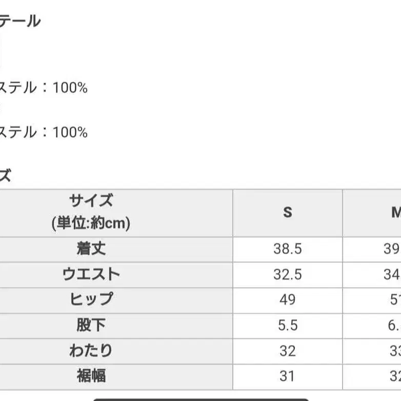Click the ヒップ row label
Viewport: 401px width, 401px height.
[91, 299]
